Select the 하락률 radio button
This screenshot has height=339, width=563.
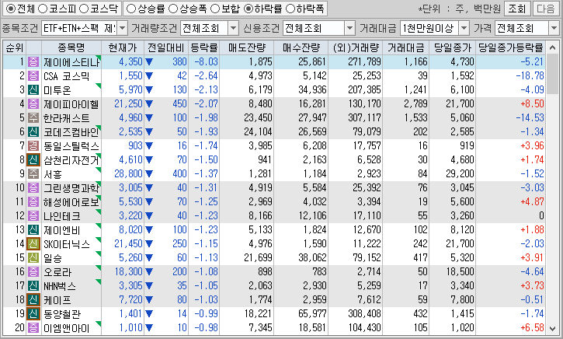248,9
